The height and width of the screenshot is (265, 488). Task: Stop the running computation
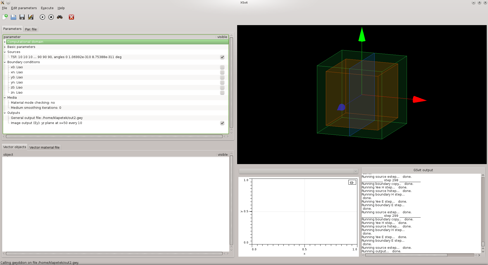(x=51, y=17)
